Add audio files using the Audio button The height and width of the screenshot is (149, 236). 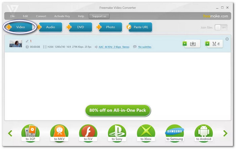pyautogui.click(x=50, y=27)
